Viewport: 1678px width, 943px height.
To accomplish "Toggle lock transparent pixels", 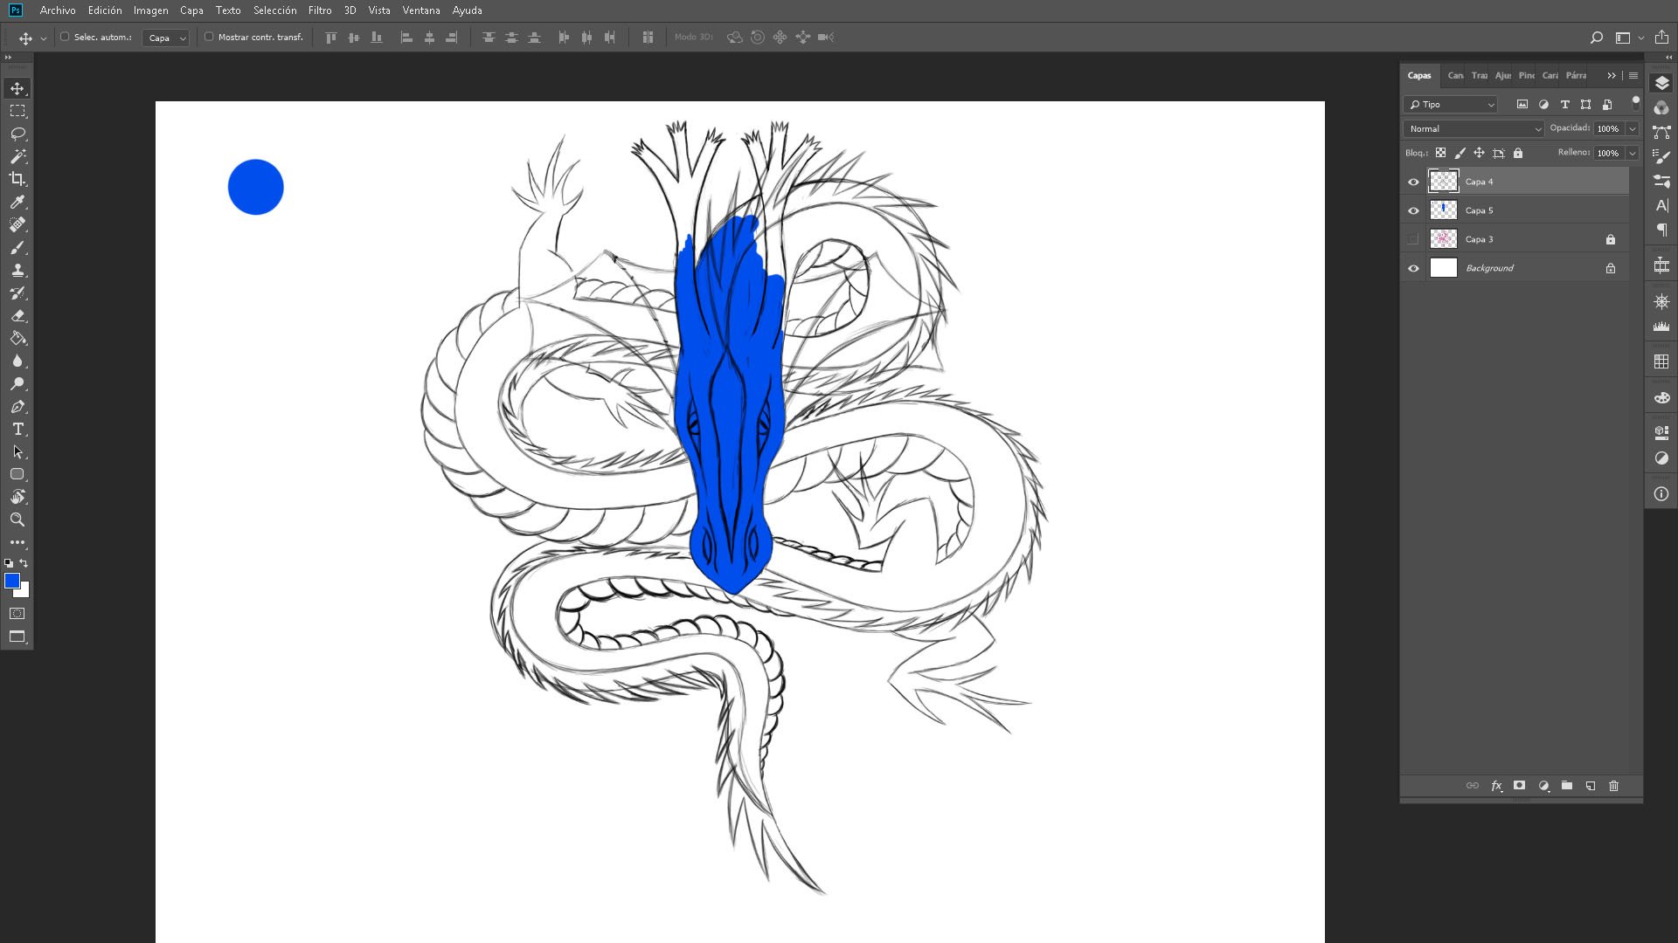I will click(1440, 153).
